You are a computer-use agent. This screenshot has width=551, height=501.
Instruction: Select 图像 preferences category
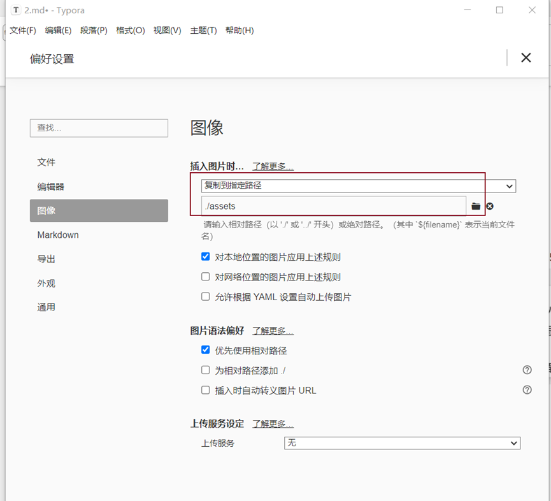click(99, 210)
